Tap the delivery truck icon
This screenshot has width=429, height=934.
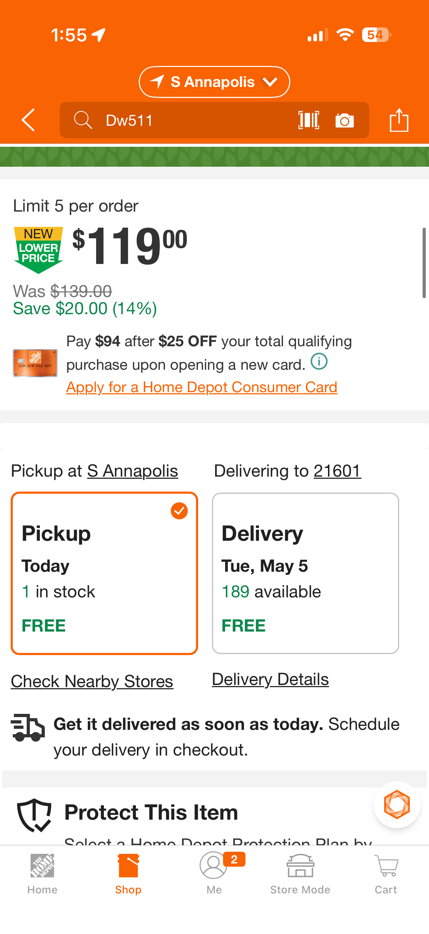point(28,728)
